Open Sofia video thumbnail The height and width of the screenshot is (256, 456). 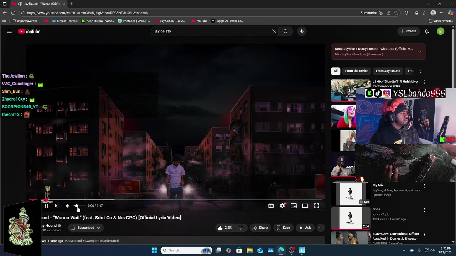[x=351, y=218]
